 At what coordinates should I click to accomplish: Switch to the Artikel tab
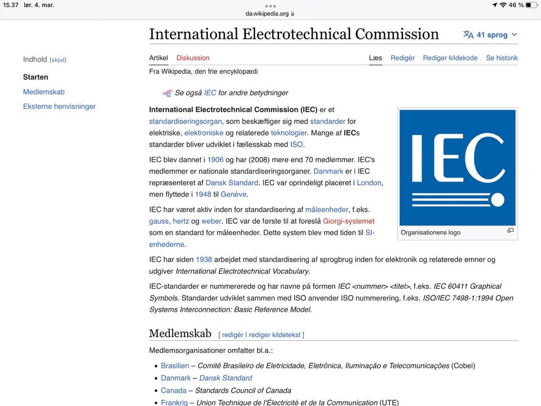158,58
